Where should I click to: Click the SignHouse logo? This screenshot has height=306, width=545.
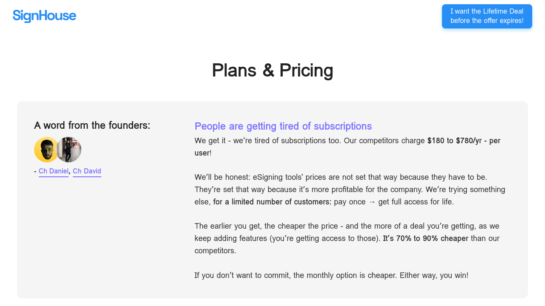[x=44, y=16]
